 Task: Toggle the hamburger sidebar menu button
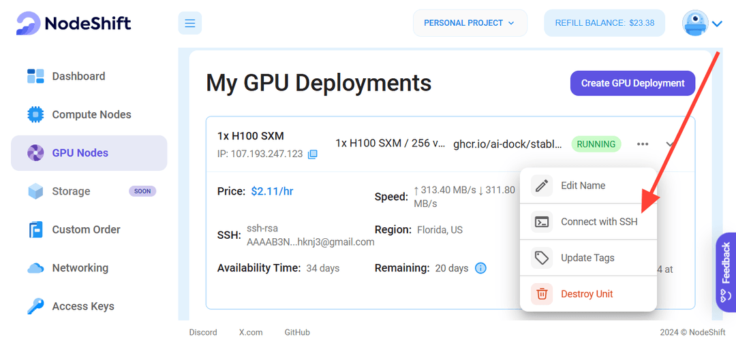190,23
